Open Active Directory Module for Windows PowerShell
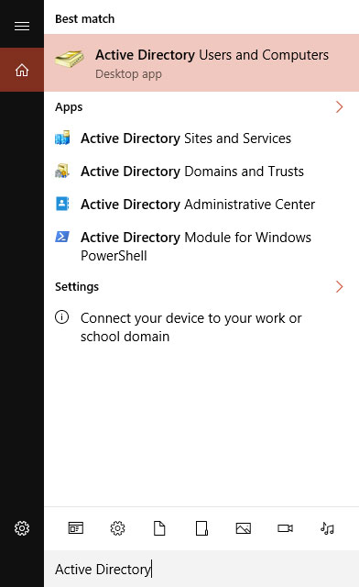This screenshot has width=359, height=587. (201, 246)
